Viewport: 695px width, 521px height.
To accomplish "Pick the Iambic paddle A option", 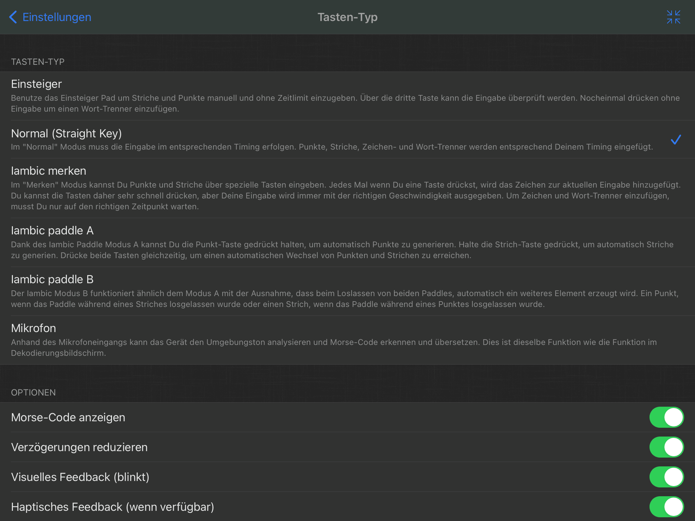I will point(347,243).
